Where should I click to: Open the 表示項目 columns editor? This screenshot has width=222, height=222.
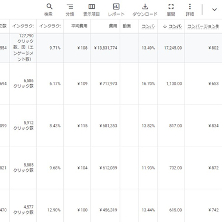click(92, 9)
